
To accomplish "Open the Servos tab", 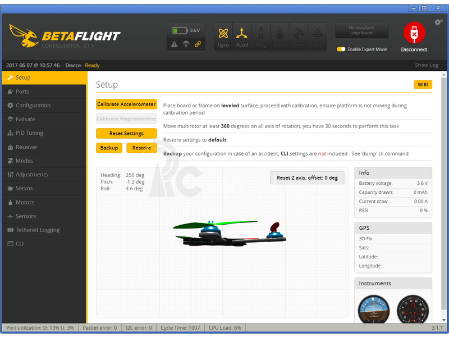I will tap(44, 188).
